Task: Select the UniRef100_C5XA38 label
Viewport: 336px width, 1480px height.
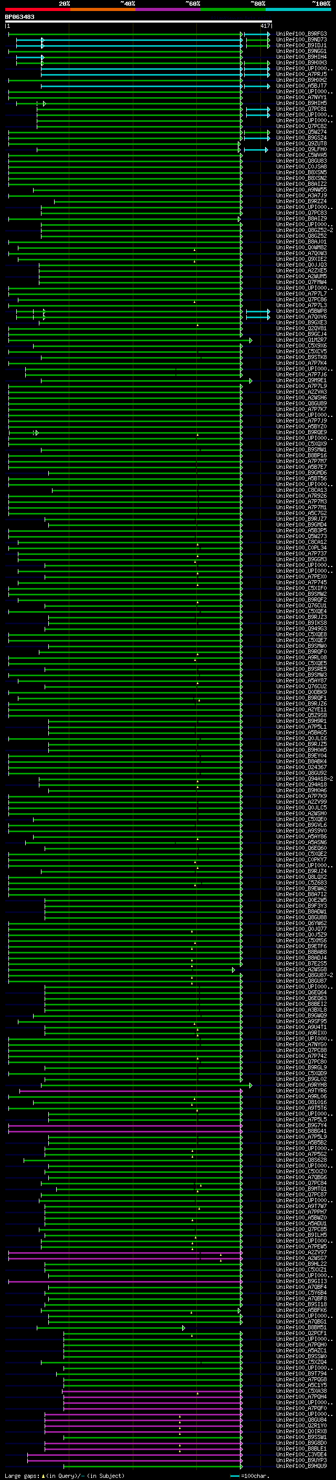Action: 301,1390
